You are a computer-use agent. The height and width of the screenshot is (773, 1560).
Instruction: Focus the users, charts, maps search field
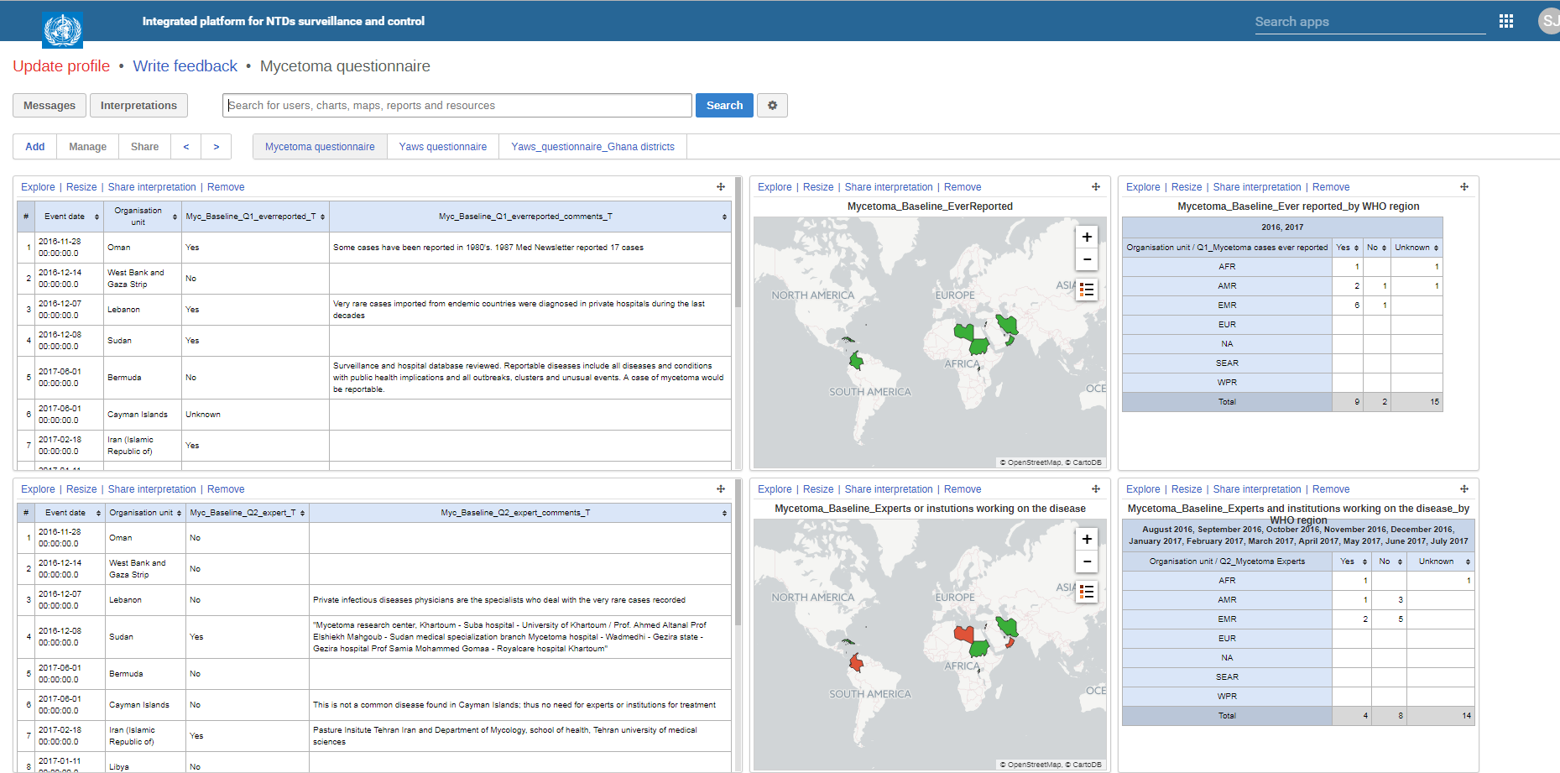457,106
